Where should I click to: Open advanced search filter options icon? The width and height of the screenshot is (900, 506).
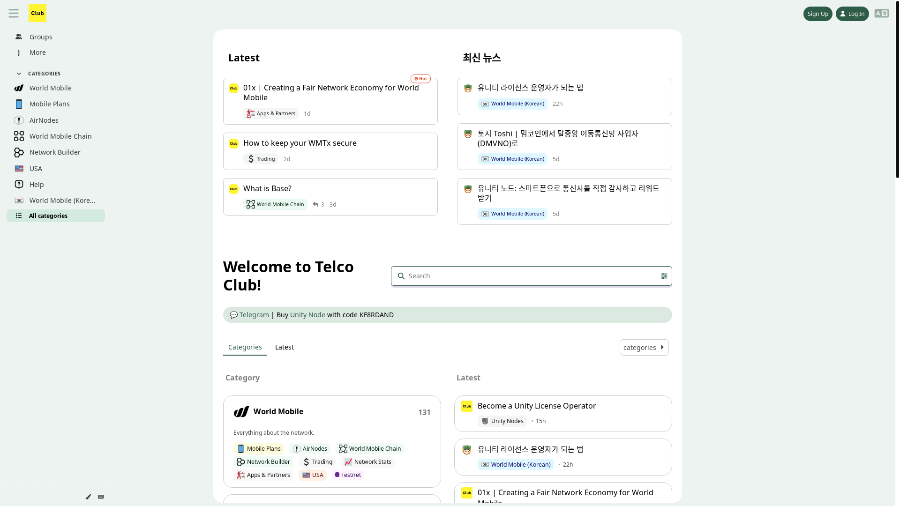664,276
